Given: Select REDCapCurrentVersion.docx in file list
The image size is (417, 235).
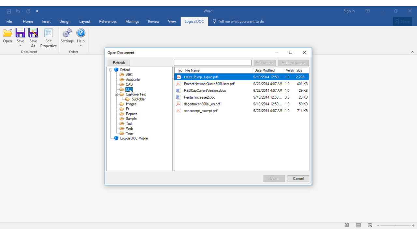Looking at the screenshot, I should tap(205, 90).
